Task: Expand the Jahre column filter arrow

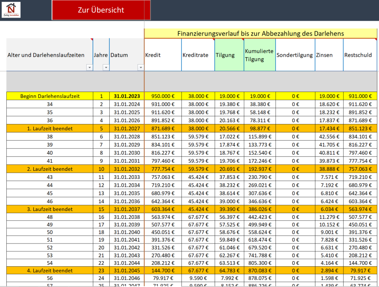Action: click(106, 68)
